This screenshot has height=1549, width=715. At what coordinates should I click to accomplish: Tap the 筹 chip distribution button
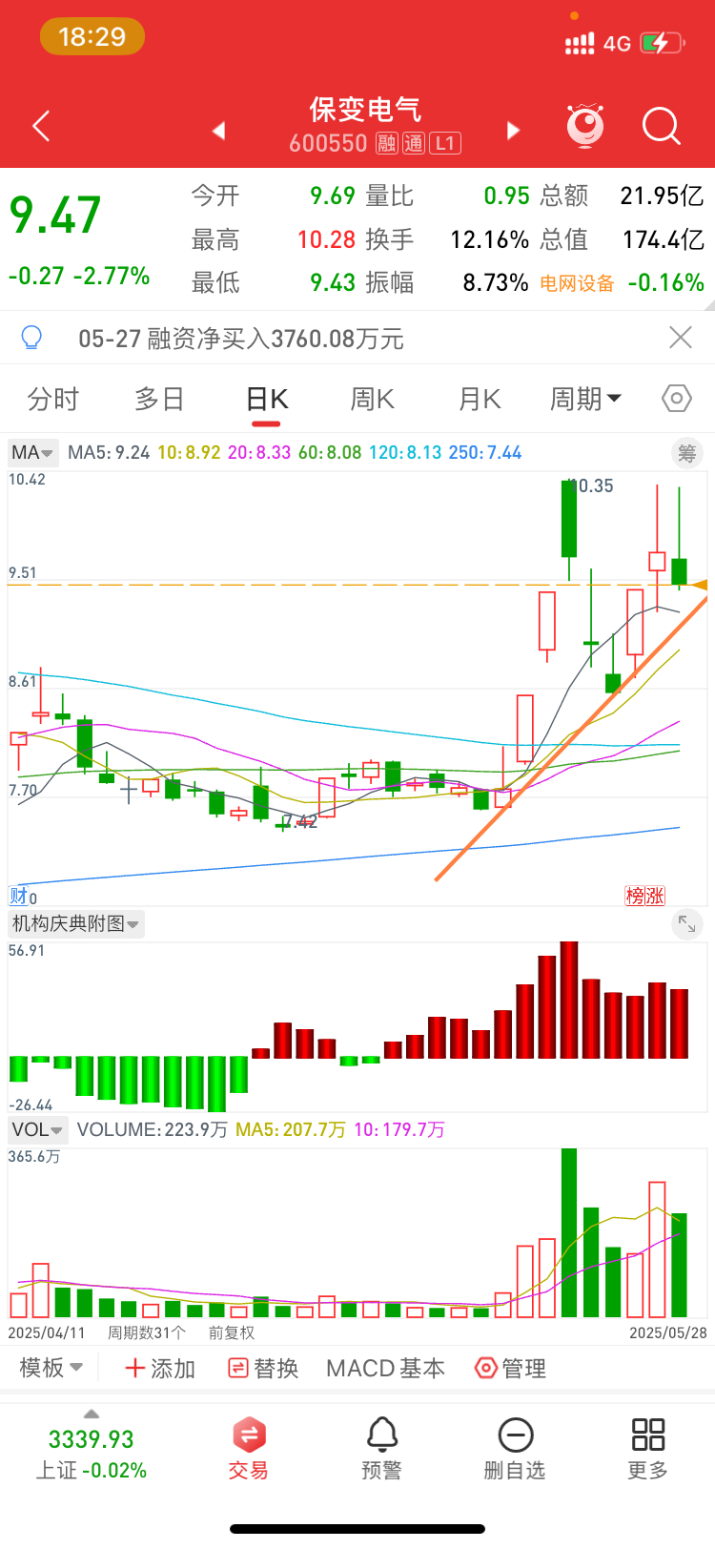point(686,453)
